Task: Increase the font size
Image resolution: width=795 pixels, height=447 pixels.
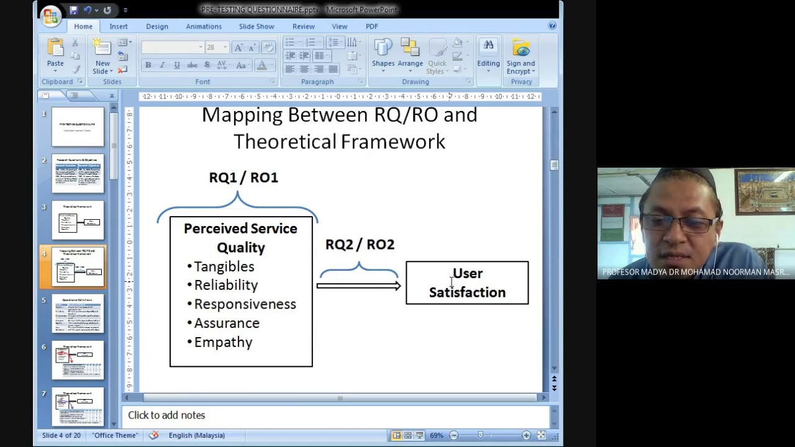Action: pyautogui.click(x=238, y=48)
